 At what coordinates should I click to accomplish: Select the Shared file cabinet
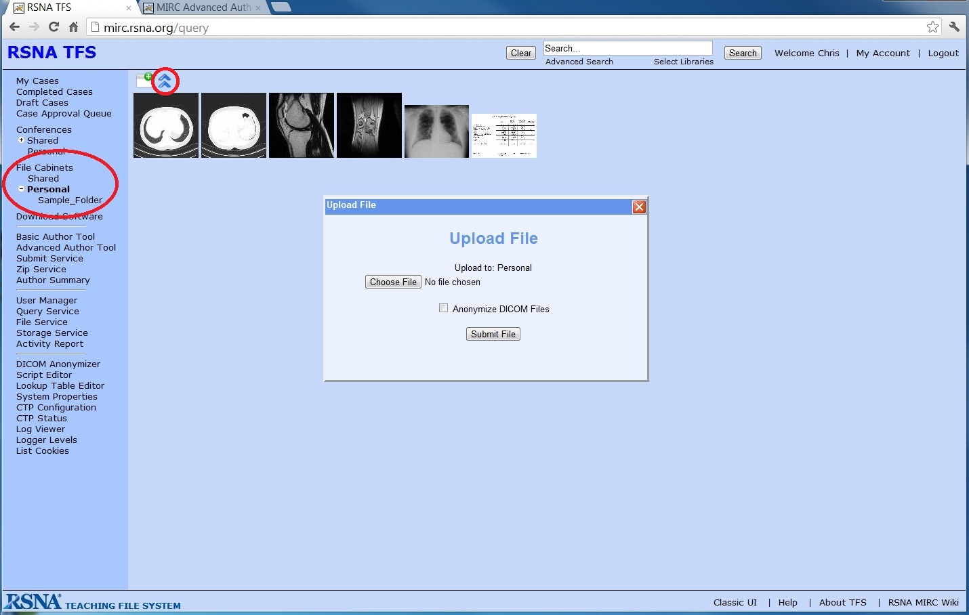43,178
